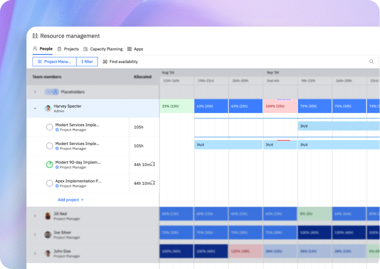The height and width of the screenshot is (269, 380).
Task: Click the 3h/d wavy bar on the first Modert Services row
Action: click(339, 126)
